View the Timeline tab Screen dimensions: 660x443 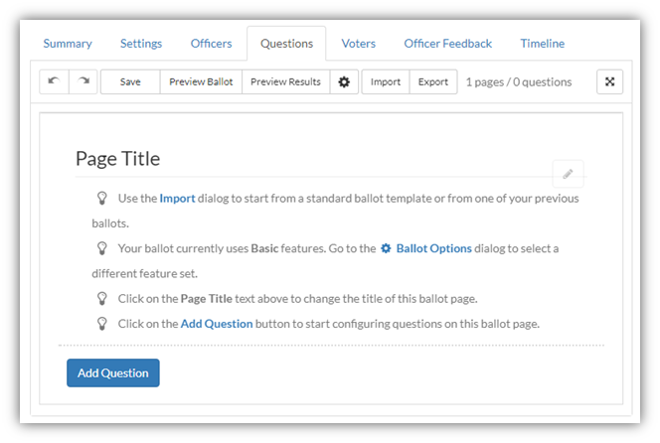pyautogui.click(x=542, y=44)
